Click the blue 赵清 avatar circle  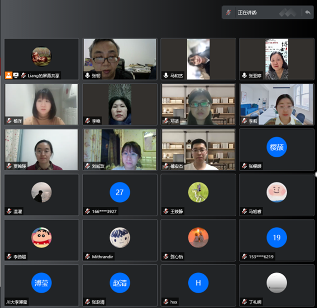click(119, 283)
